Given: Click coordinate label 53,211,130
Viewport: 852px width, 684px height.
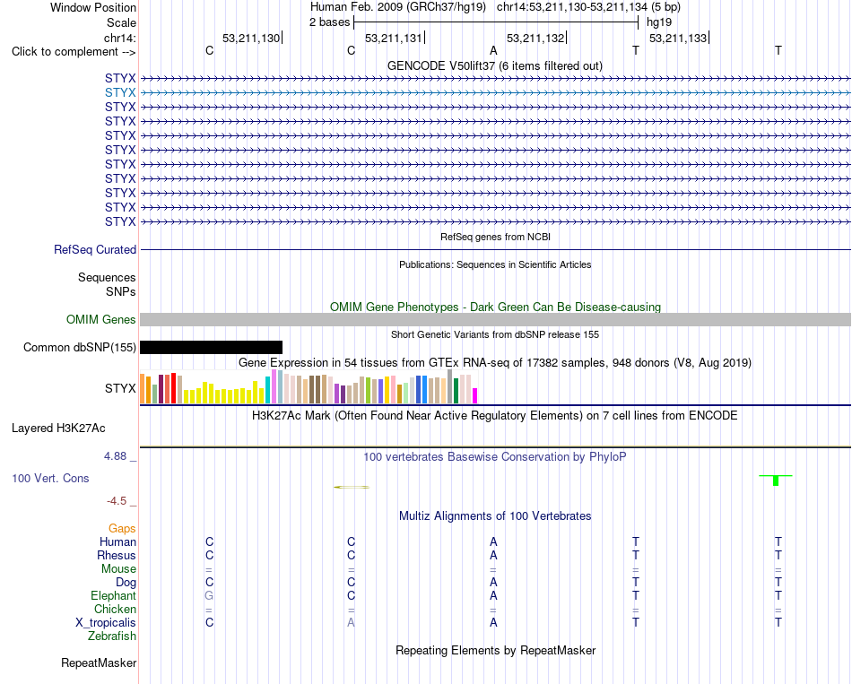Looking at the screenshot, I should click(251, 38).
